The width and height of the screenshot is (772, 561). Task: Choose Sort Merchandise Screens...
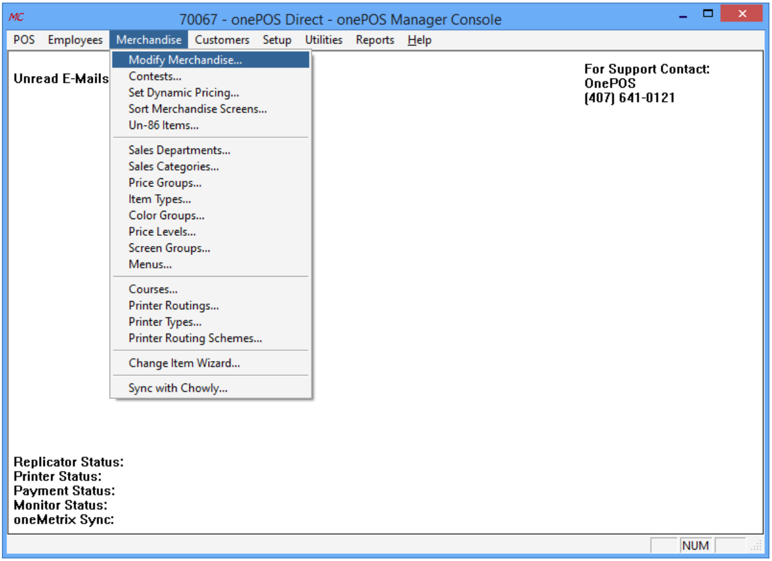(210, 109)
